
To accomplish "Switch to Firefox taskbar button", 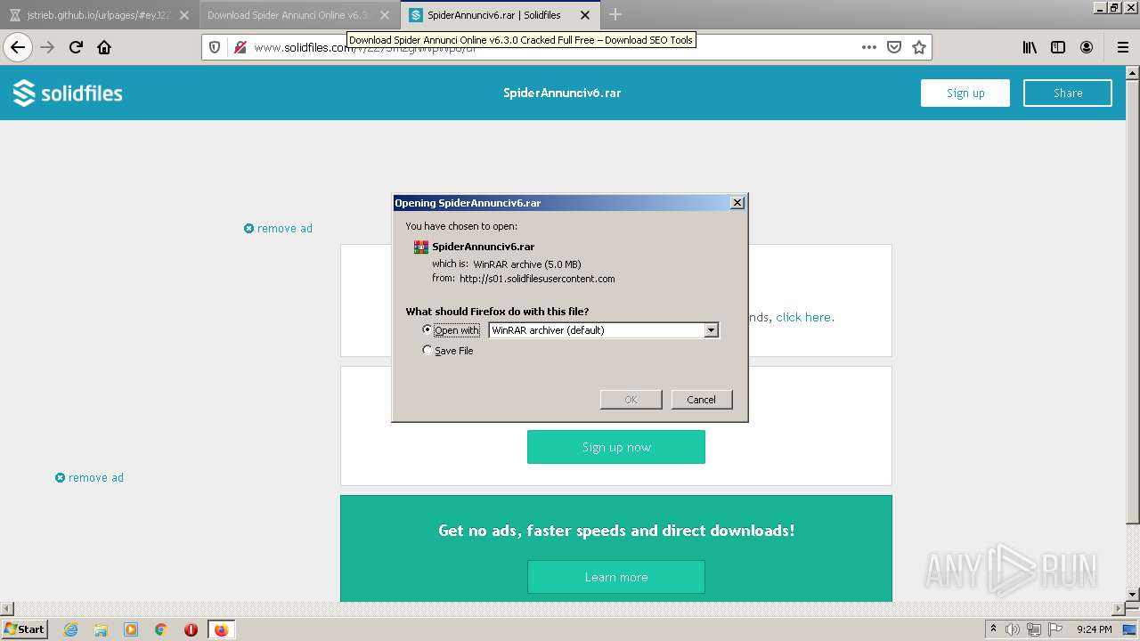I will point(221,629).
